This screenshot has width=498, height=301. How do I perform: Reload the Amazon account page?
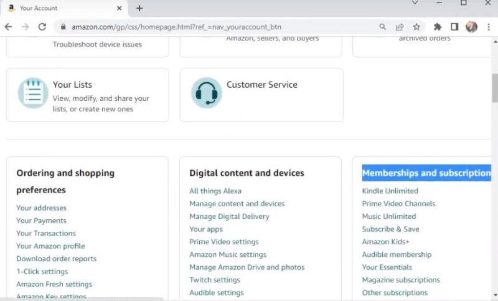coord(42,27)
